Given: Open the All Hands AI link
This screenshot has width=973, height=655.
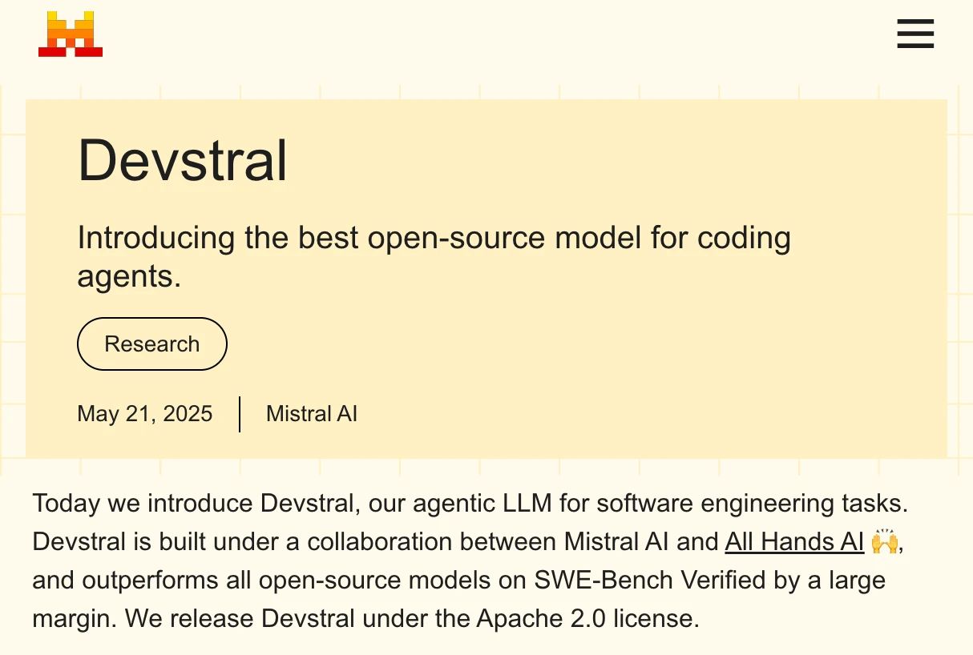Looking at the screenshot, I should point(794,542).
